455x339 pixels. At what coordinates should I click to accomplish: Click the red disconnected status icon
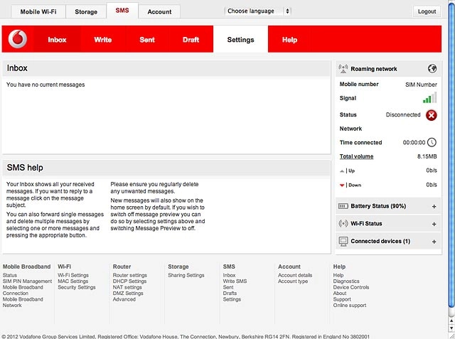click(x=432, y=115)
